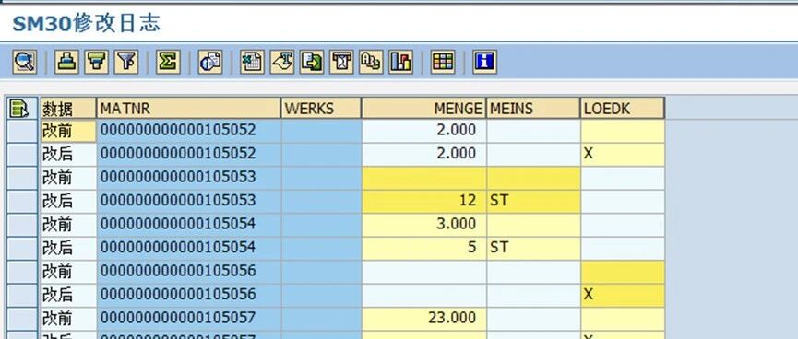Select the MATNR column header
This screenshot has width=798, height=339.
pyautogui.click(x=188, y=109)
